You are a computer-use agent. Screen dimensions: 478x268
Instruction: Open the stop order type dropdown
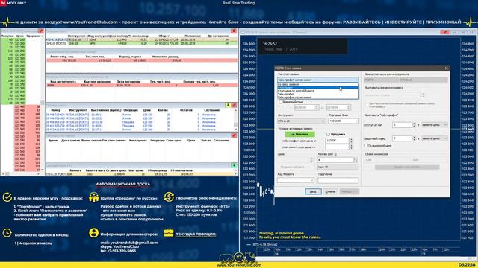click(318, 80)
